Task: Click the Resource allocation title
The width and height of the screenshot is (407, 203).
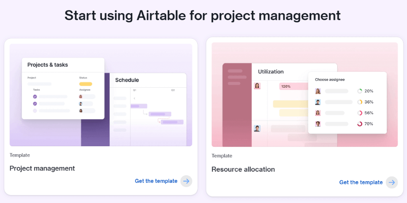Action: [243, 169]
